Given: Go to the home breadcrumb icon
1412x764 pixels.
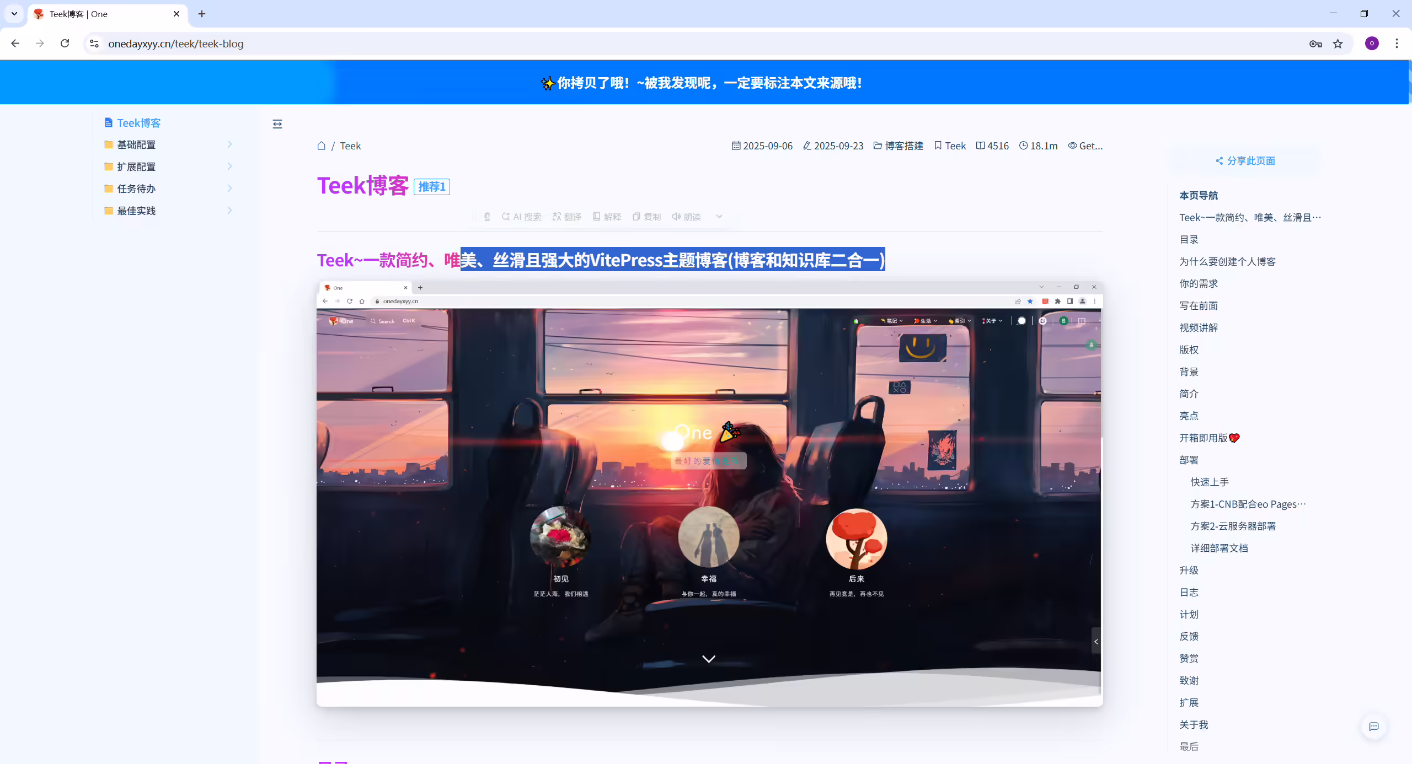Looking at the screenshot, I should click(x=322, y=146).
